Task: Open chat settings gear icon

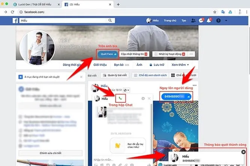Action: tap(143, 98)
